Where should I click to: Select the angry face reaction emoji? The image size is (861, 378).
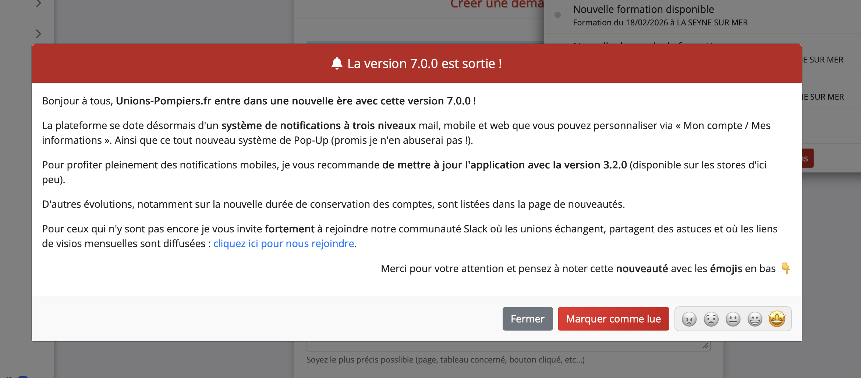pos(690,319)
